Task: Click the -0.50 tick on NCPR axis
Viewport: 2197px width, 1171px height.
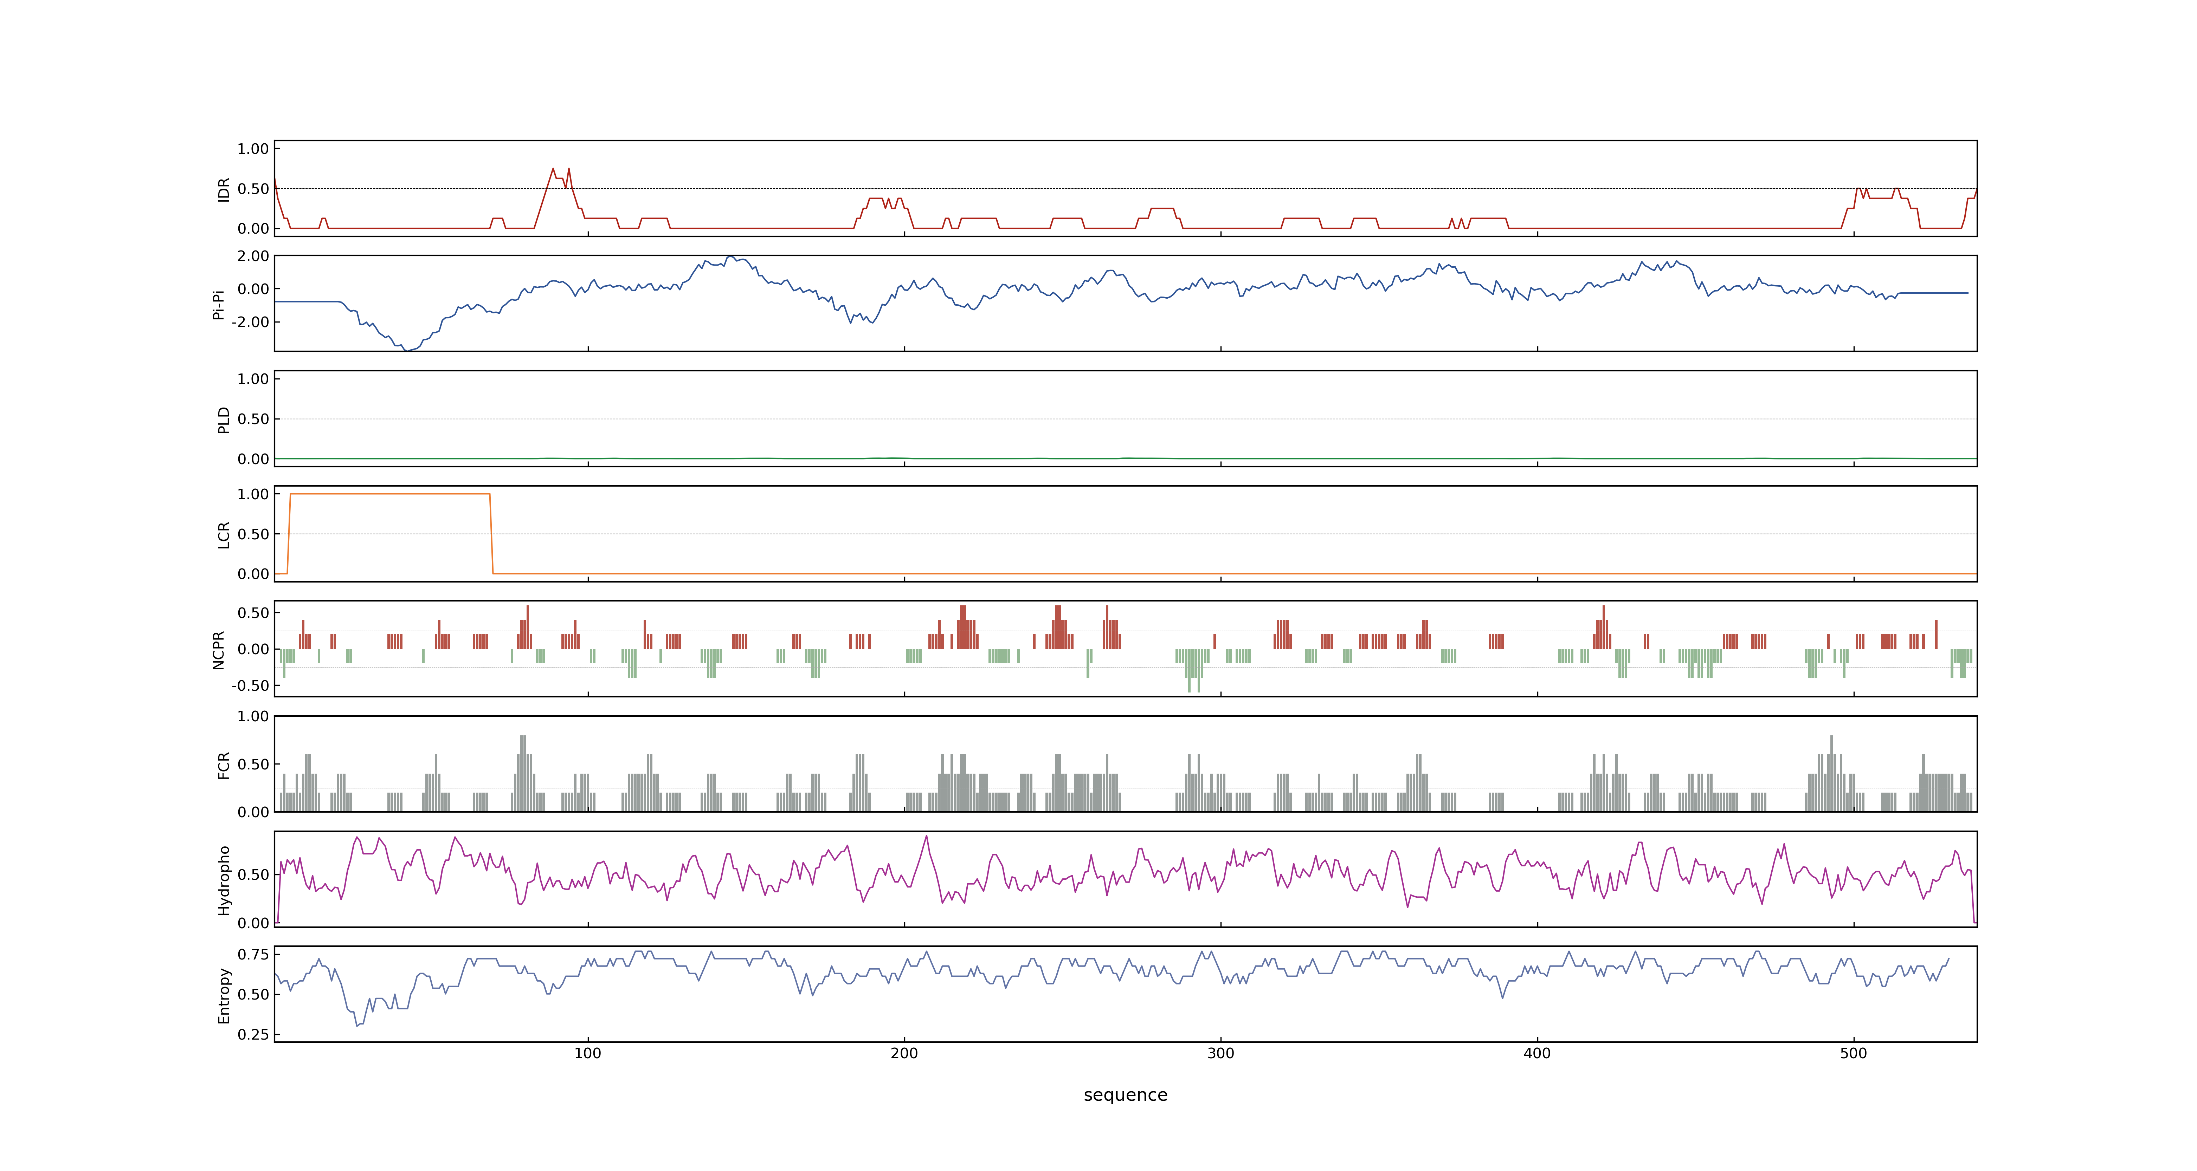Action: click(251, 685)
